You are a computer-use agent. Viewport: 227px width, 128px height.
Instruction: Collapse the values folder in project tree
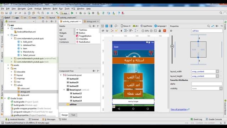[x=12, y=85]
